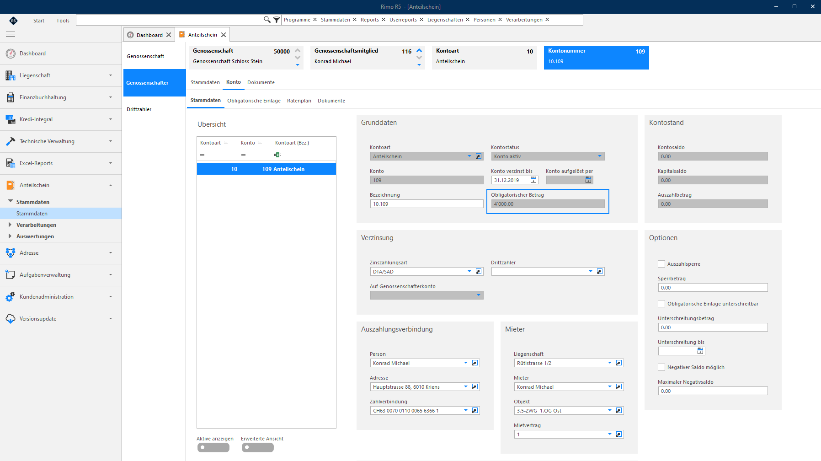Go to previous Genossenschaftsmitglied with the up arrow
821x461 pixels.
(x=419, y=50)
